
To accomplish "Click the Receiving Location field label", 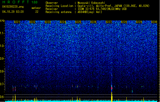I will [x=59, y=6].
